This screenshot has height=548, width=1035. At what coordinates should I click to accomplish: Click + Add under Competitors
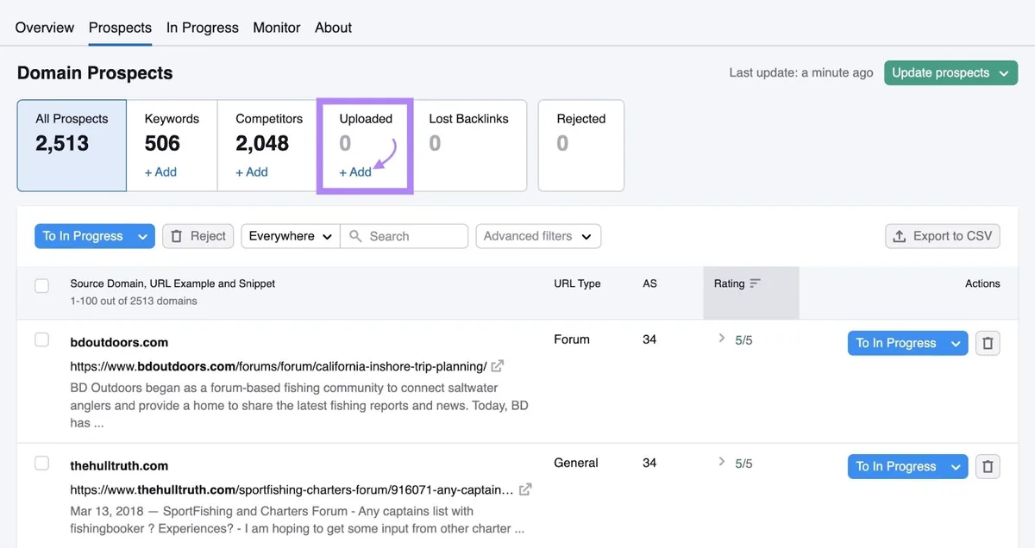[x=252, y=172]
